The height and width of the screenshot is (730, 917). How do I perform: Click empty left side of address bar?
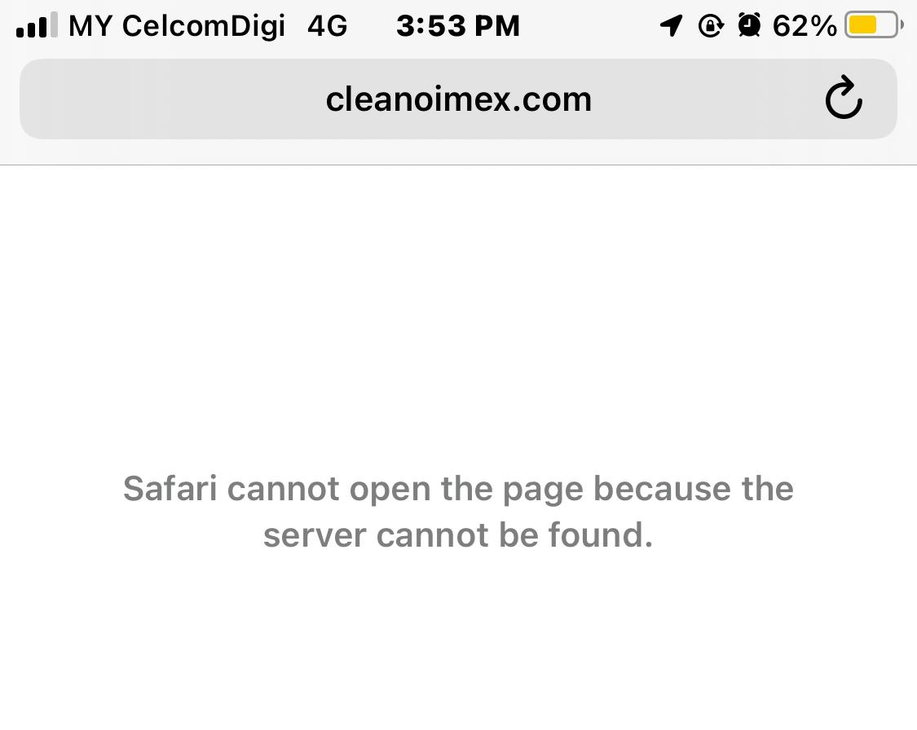click(x=170, y=99)
